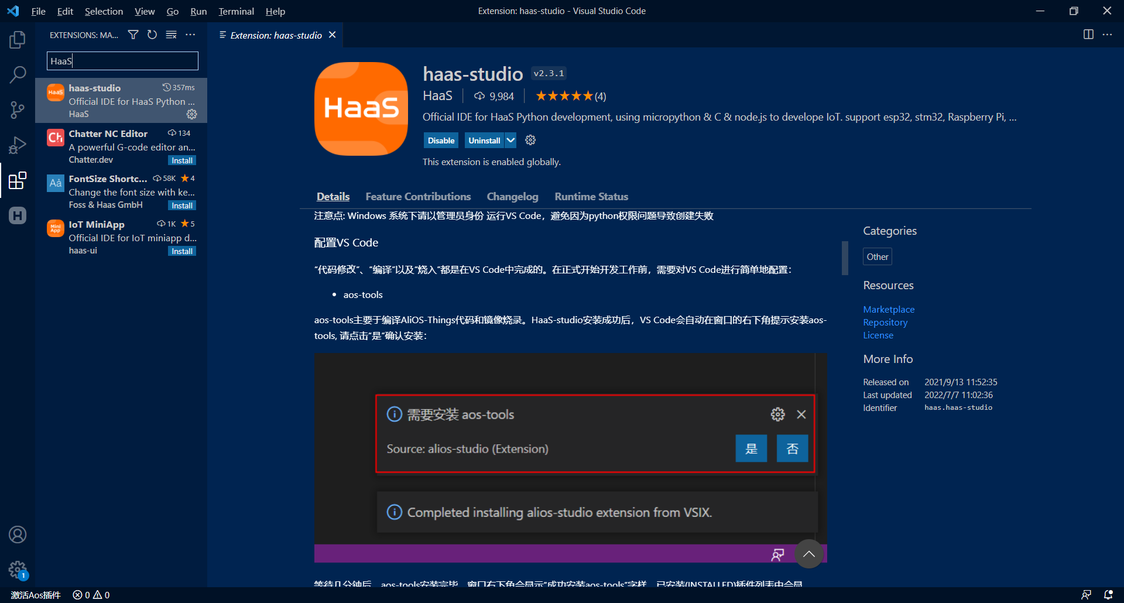
Task: Select Chatter NC Editor list entry title
Action: click(108, 133)
